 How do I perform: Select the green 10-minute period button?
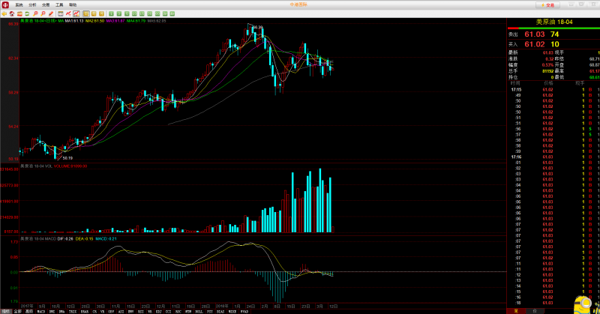(x=134, y=13)
